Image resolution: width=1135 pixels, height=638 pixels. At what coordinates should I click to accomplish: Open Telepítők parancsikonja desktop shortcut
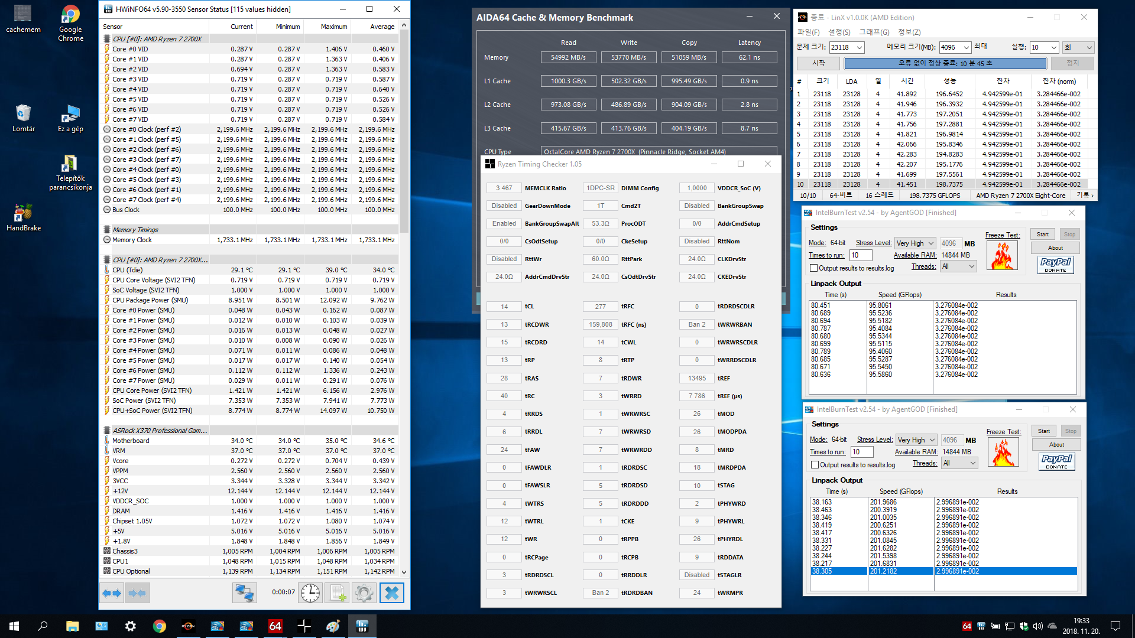[x=70, y=172]
